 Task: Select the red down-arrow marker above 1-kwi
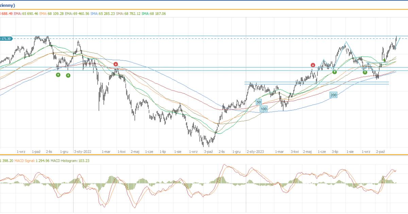(x=116, y=64)
